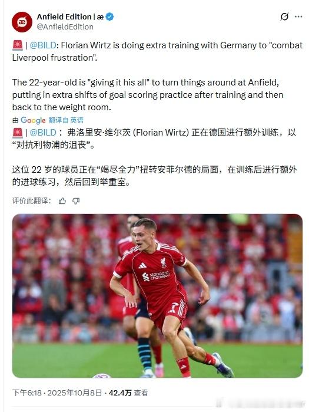
Task: Open Grok explain icon in tweet header
Action: (284, 17)
